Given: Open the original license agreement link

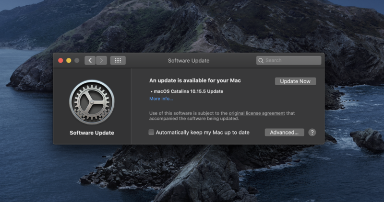Looking at the screenshot, I should pyautogui.click(x=257, y=113).
